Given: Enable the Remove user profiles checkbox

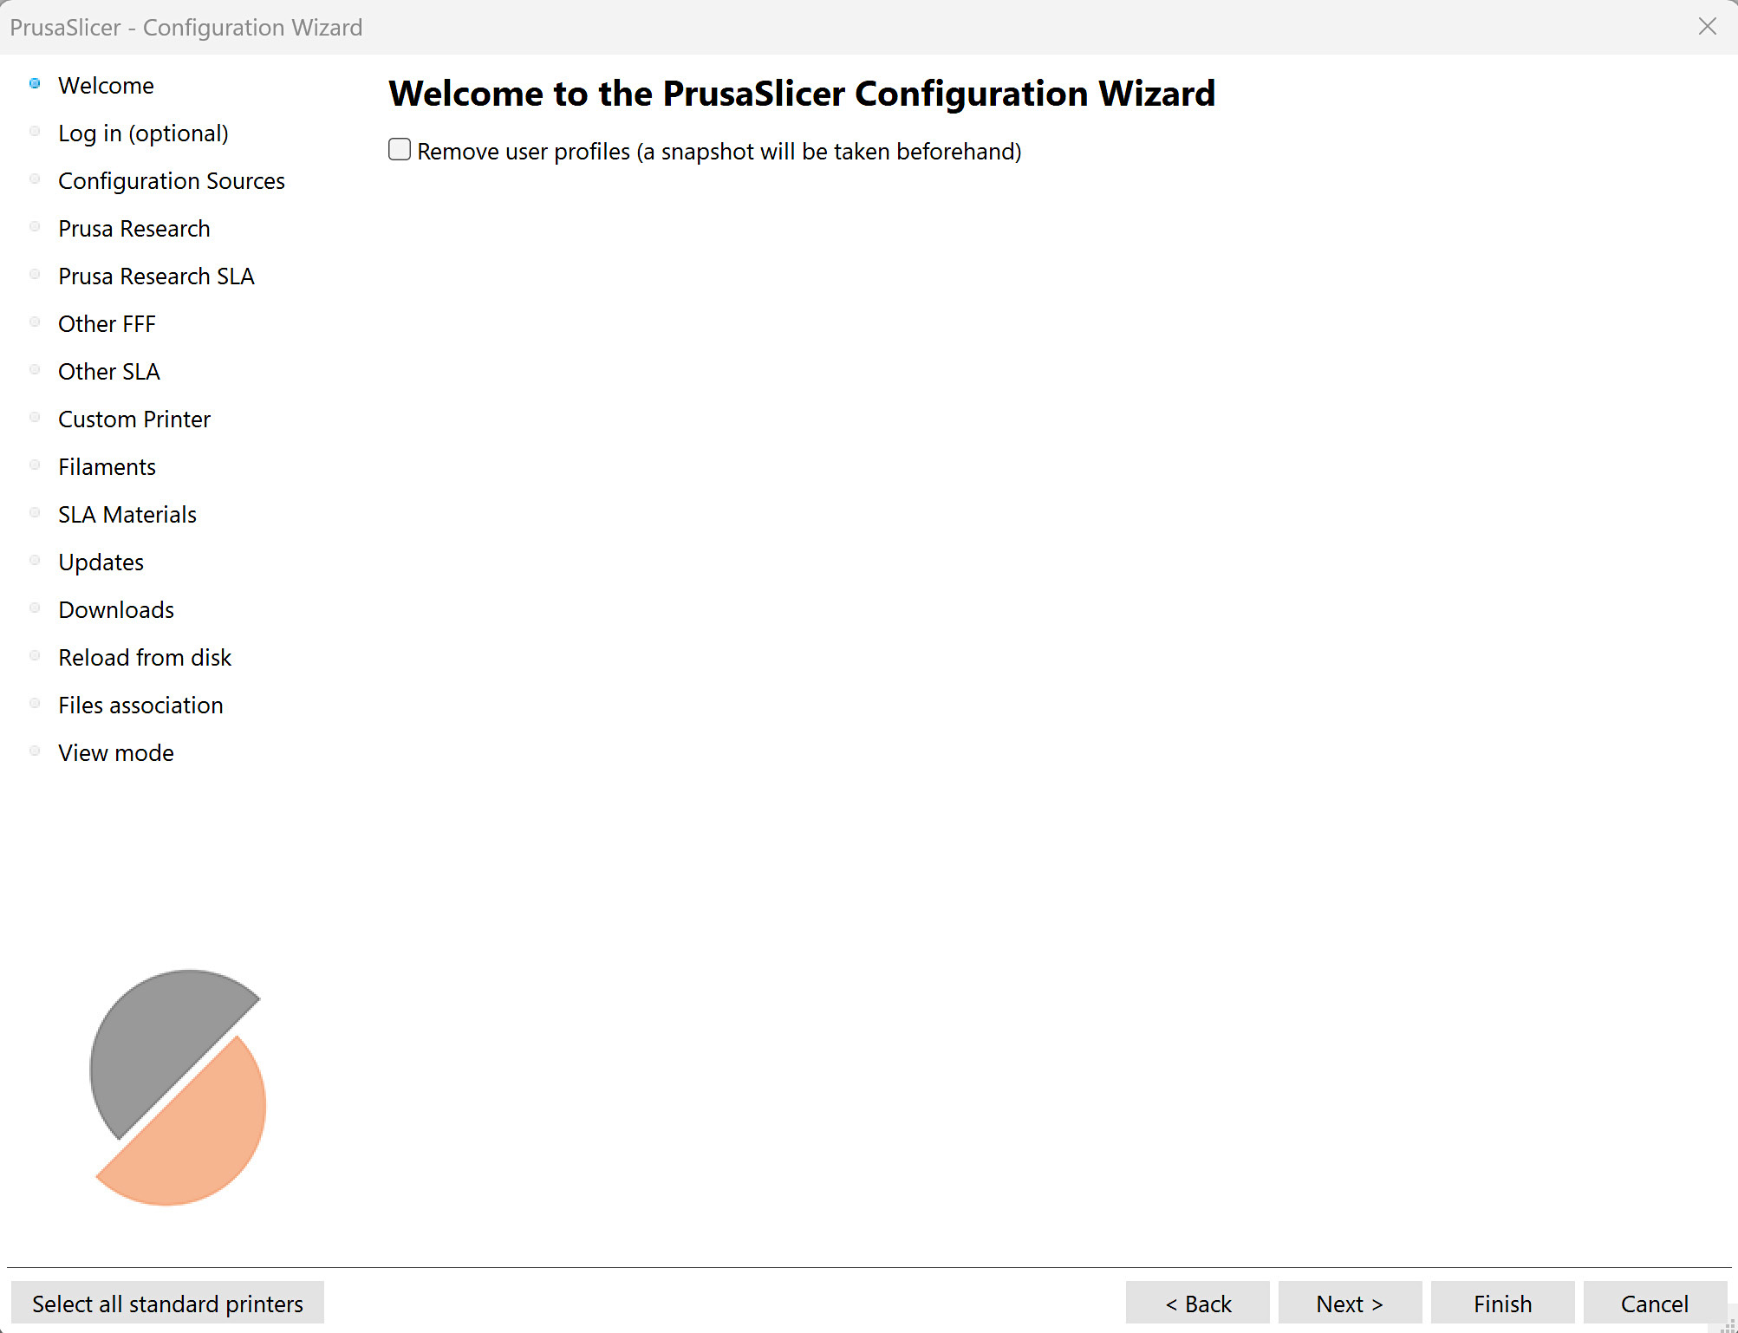Looking at the screenshot, I should click(400, 150).
